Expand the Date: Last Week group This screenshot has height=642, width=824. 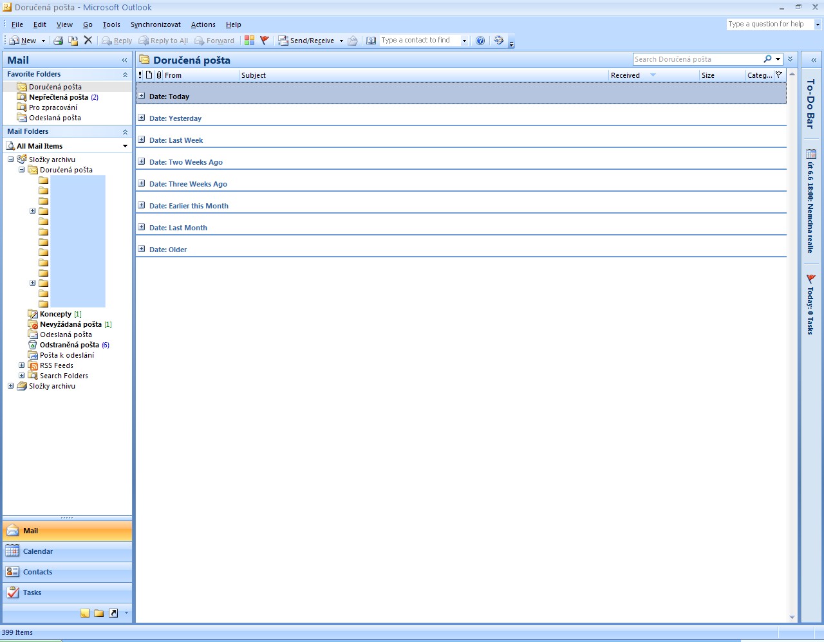[142, 140]
